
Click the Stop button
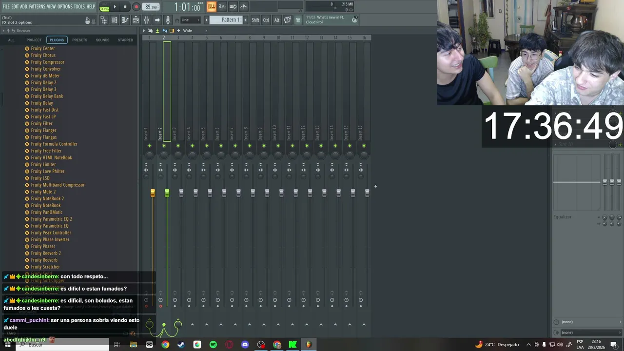tap(125, 7)
